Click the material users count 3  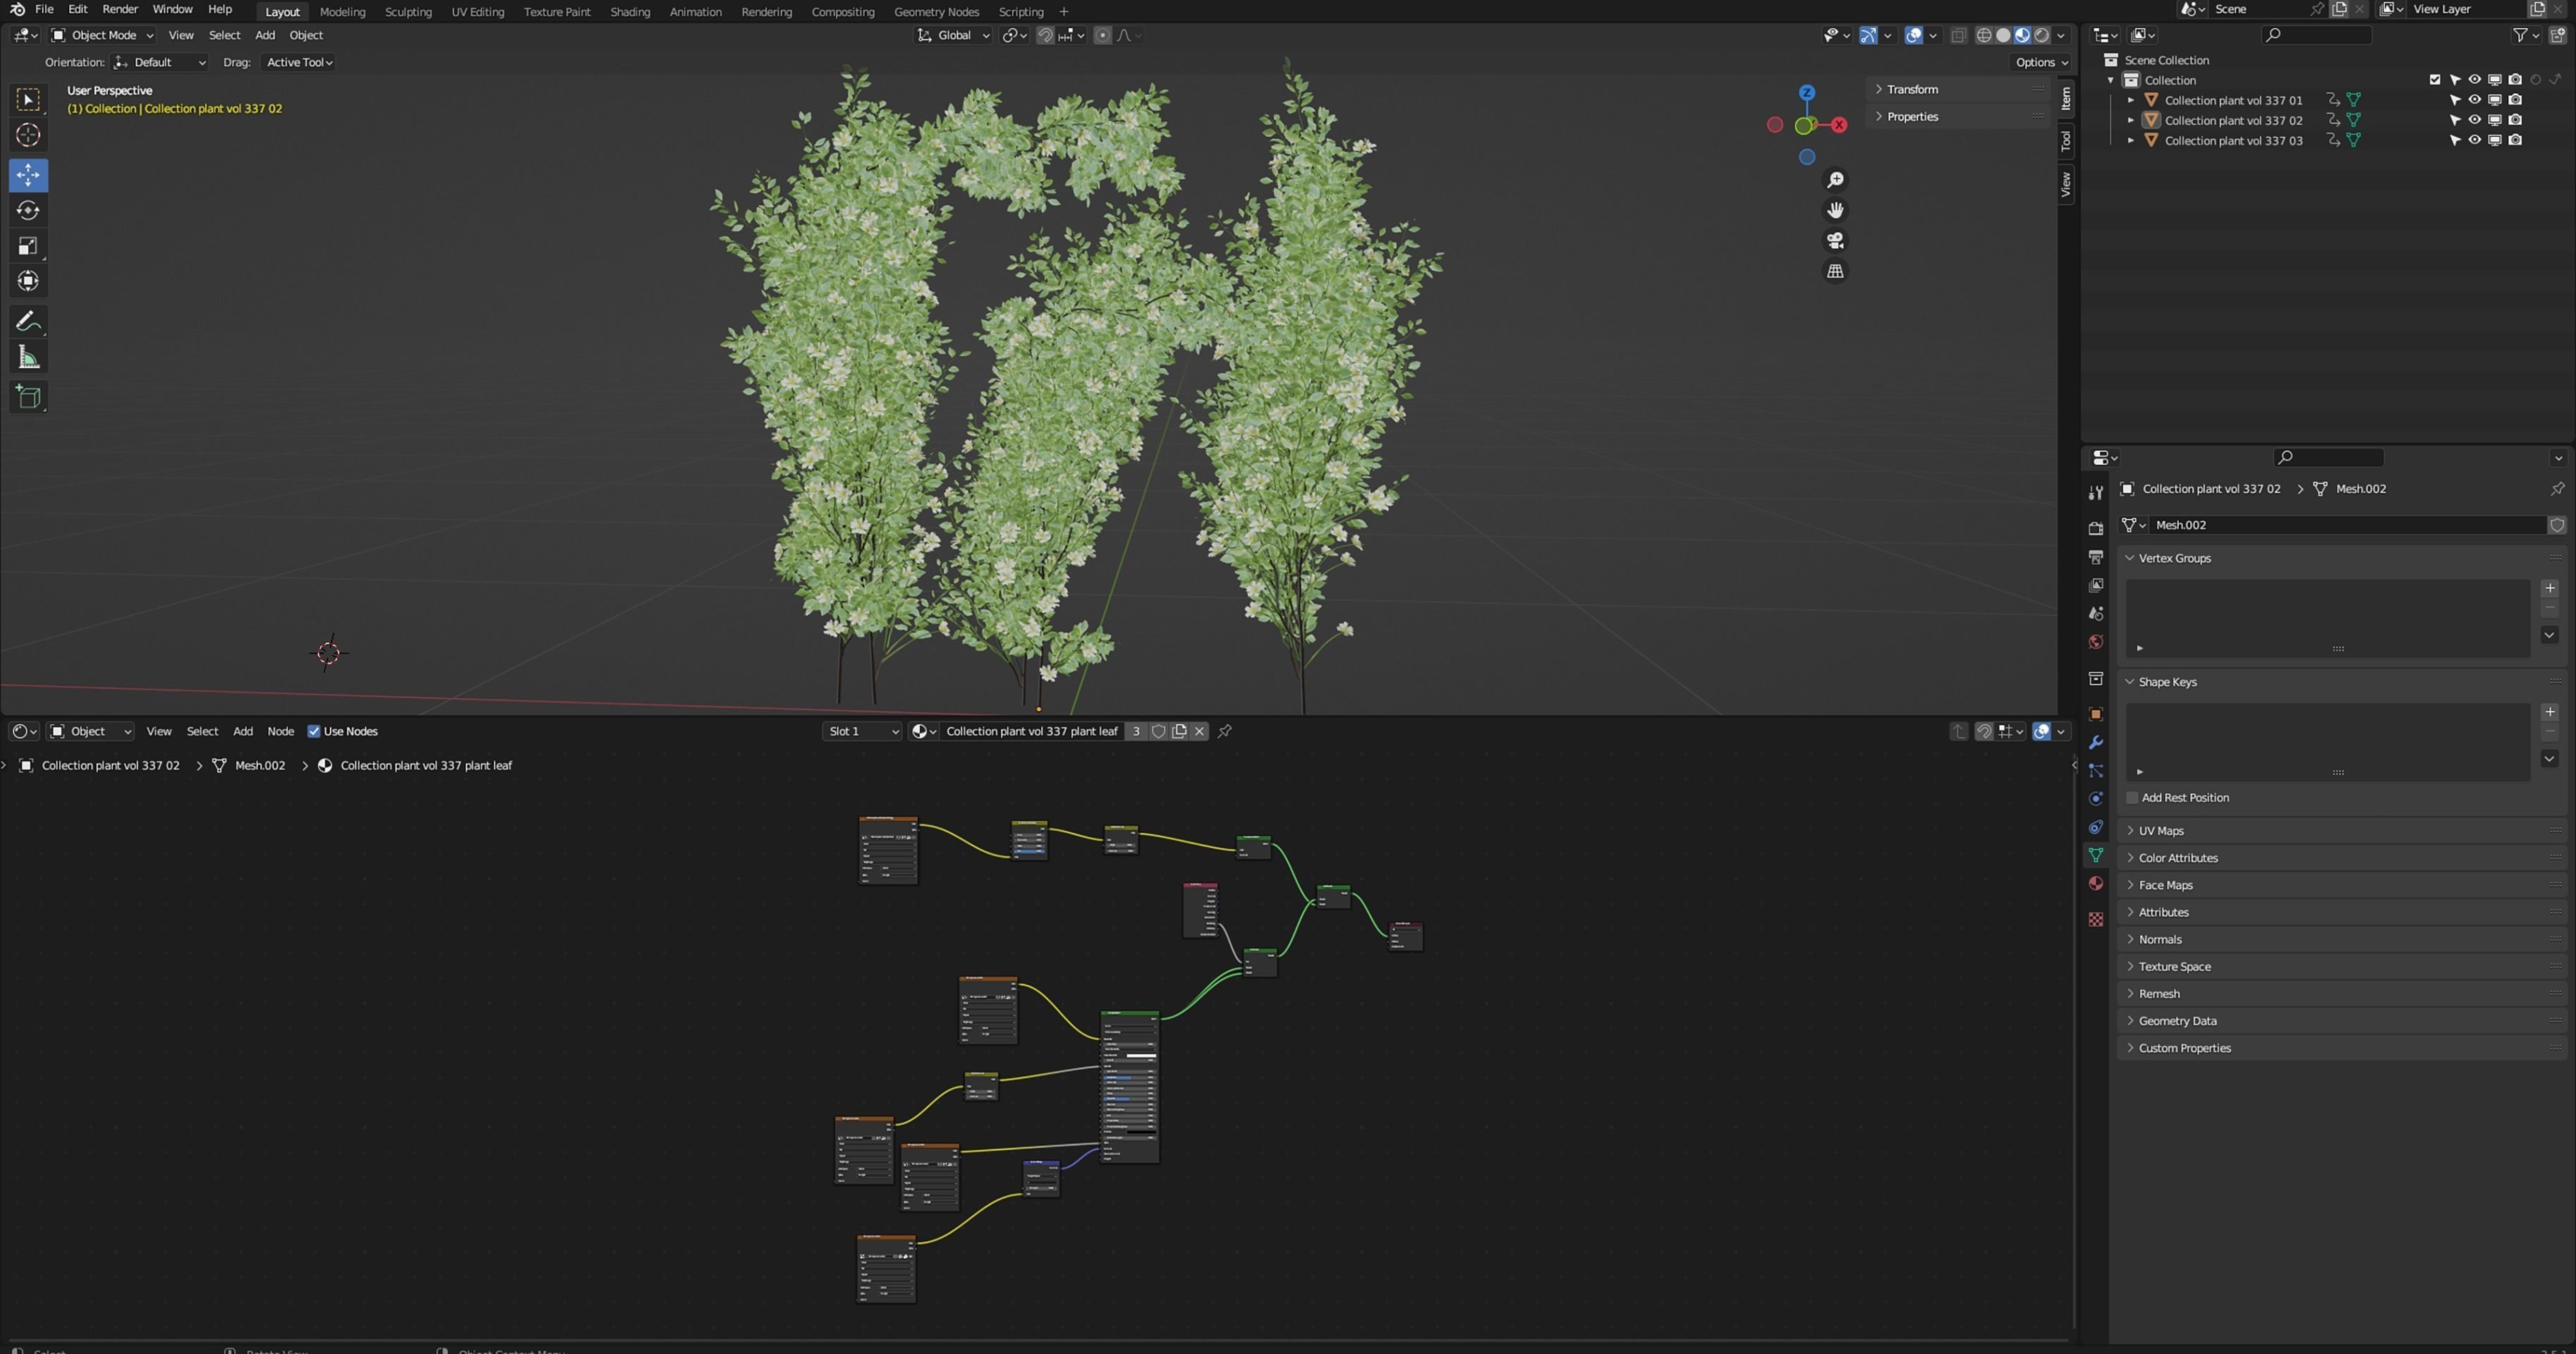[x=1136, y=731]
